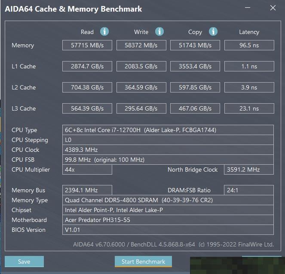285x274 pixels.
Task: Select L1 Cache Copy value 3553.4 GB/s
Action: [195, 66]
